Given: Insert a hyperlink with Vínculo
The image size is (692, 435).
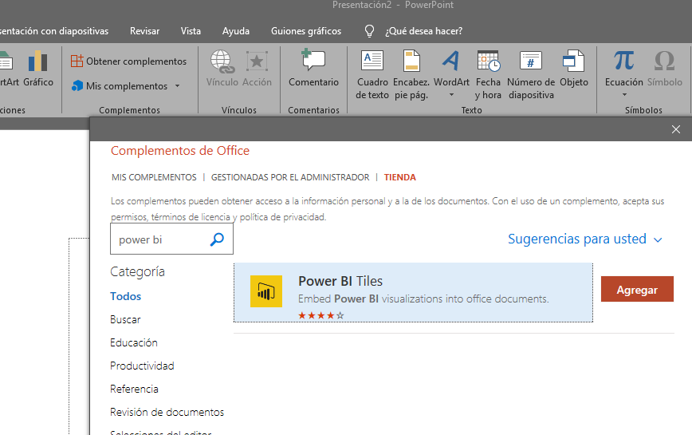Looking at the screenshot, I should (x=222, y=69).
